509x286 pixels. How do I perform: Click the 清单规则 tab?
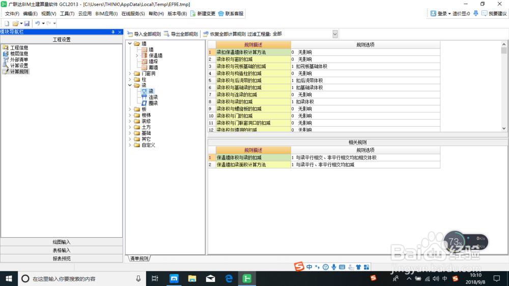[x=139, y=259]
